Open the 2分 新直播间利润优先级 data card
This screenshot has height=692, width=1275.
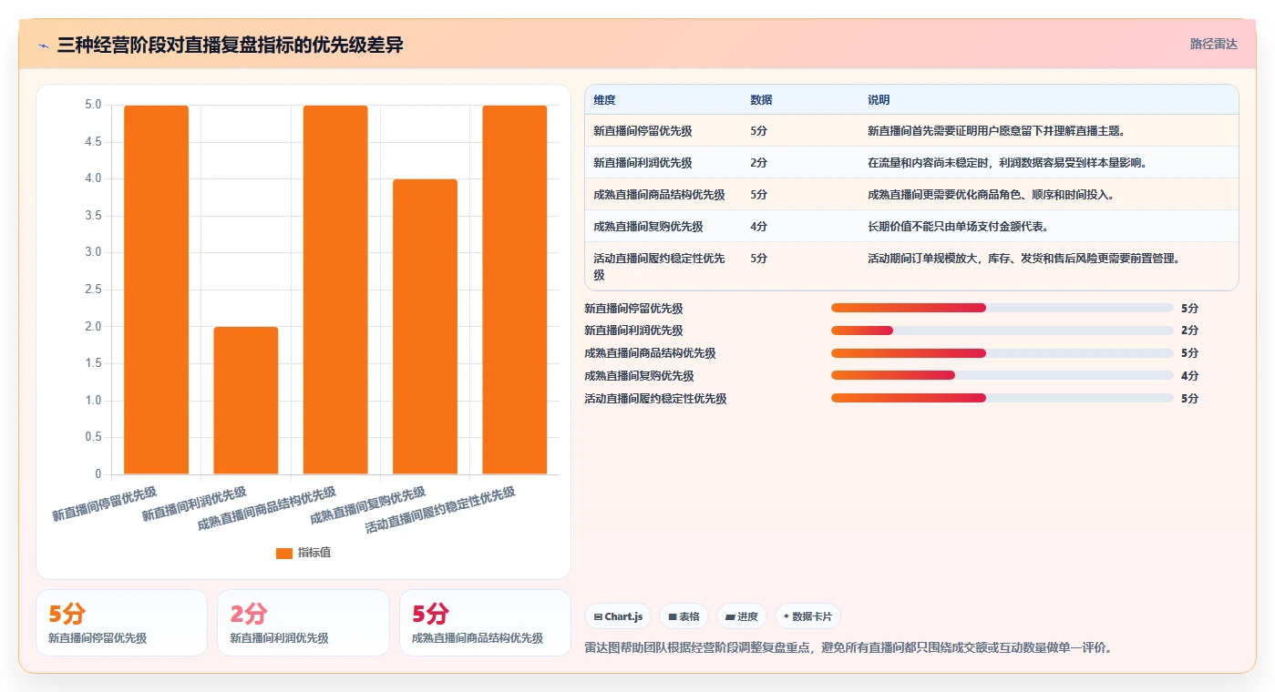point(303,623)
